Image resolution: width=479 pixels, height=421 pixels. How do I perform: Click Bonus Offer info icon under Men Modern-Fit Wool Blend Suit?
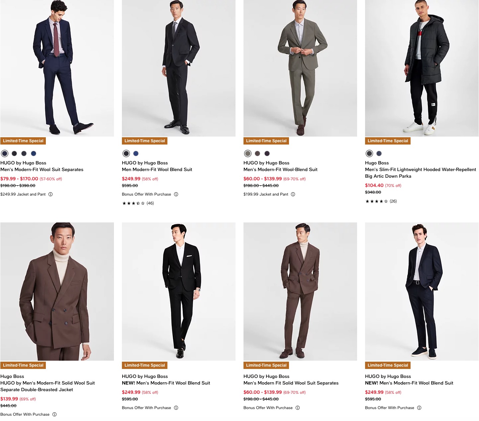click(176, 194)
